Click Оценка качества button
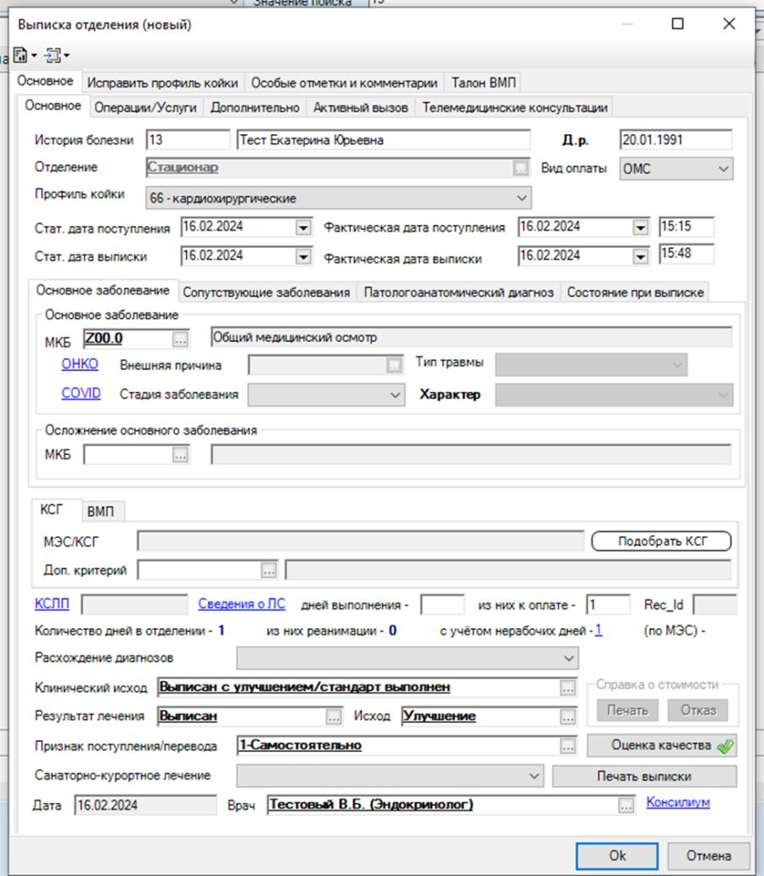The image size is (764, 876). [662, 745]
